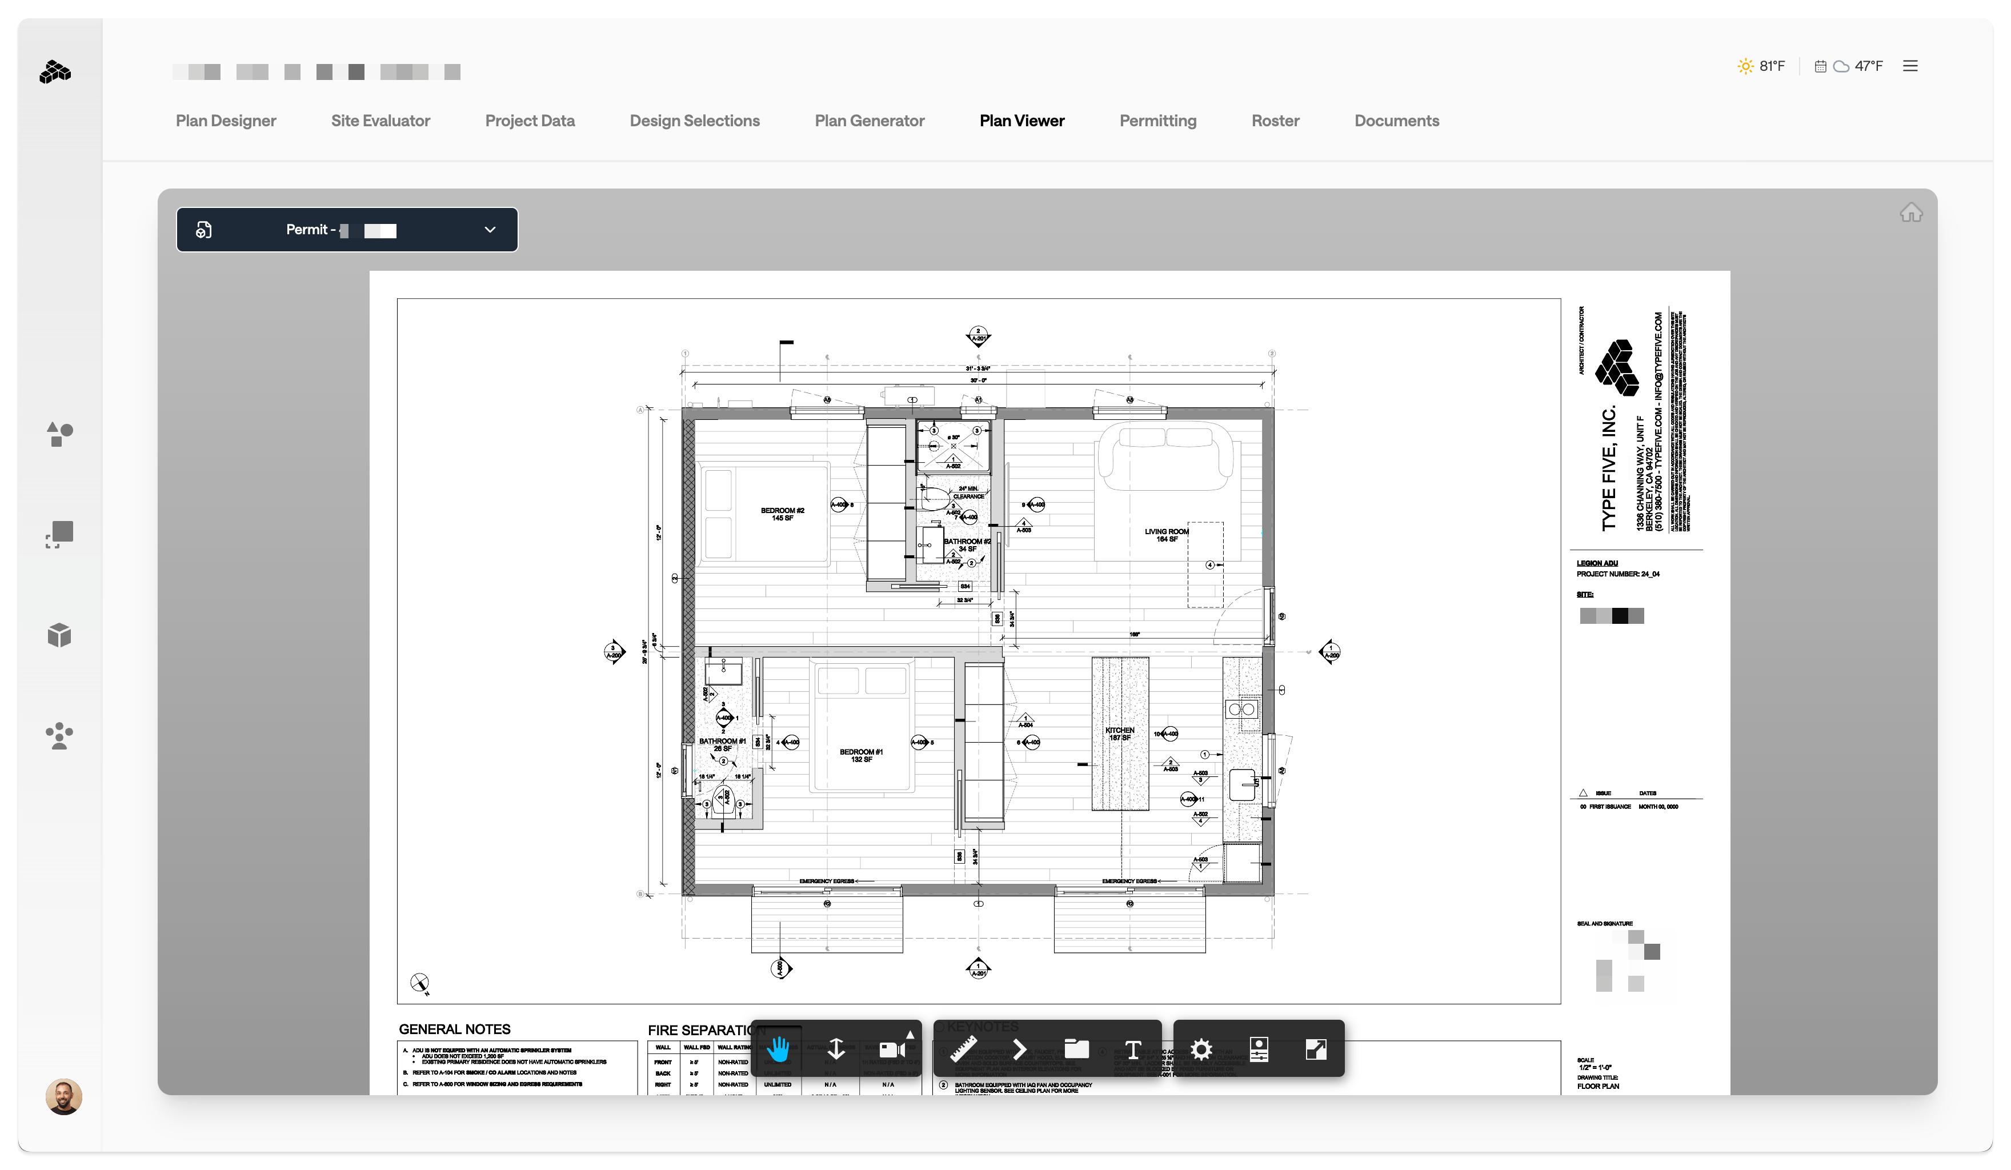Open the 3D model view in the sidebar

click(x=60, y=635)
